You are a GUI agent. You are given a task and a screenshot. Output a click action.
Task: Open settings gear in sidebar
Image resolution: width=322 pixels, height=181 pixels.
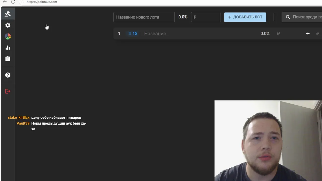coord(8,25)
